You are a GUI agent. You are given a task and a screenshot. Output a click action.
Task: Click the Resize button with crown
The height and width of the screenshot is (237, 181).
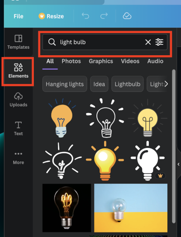[x=51, y=16]
